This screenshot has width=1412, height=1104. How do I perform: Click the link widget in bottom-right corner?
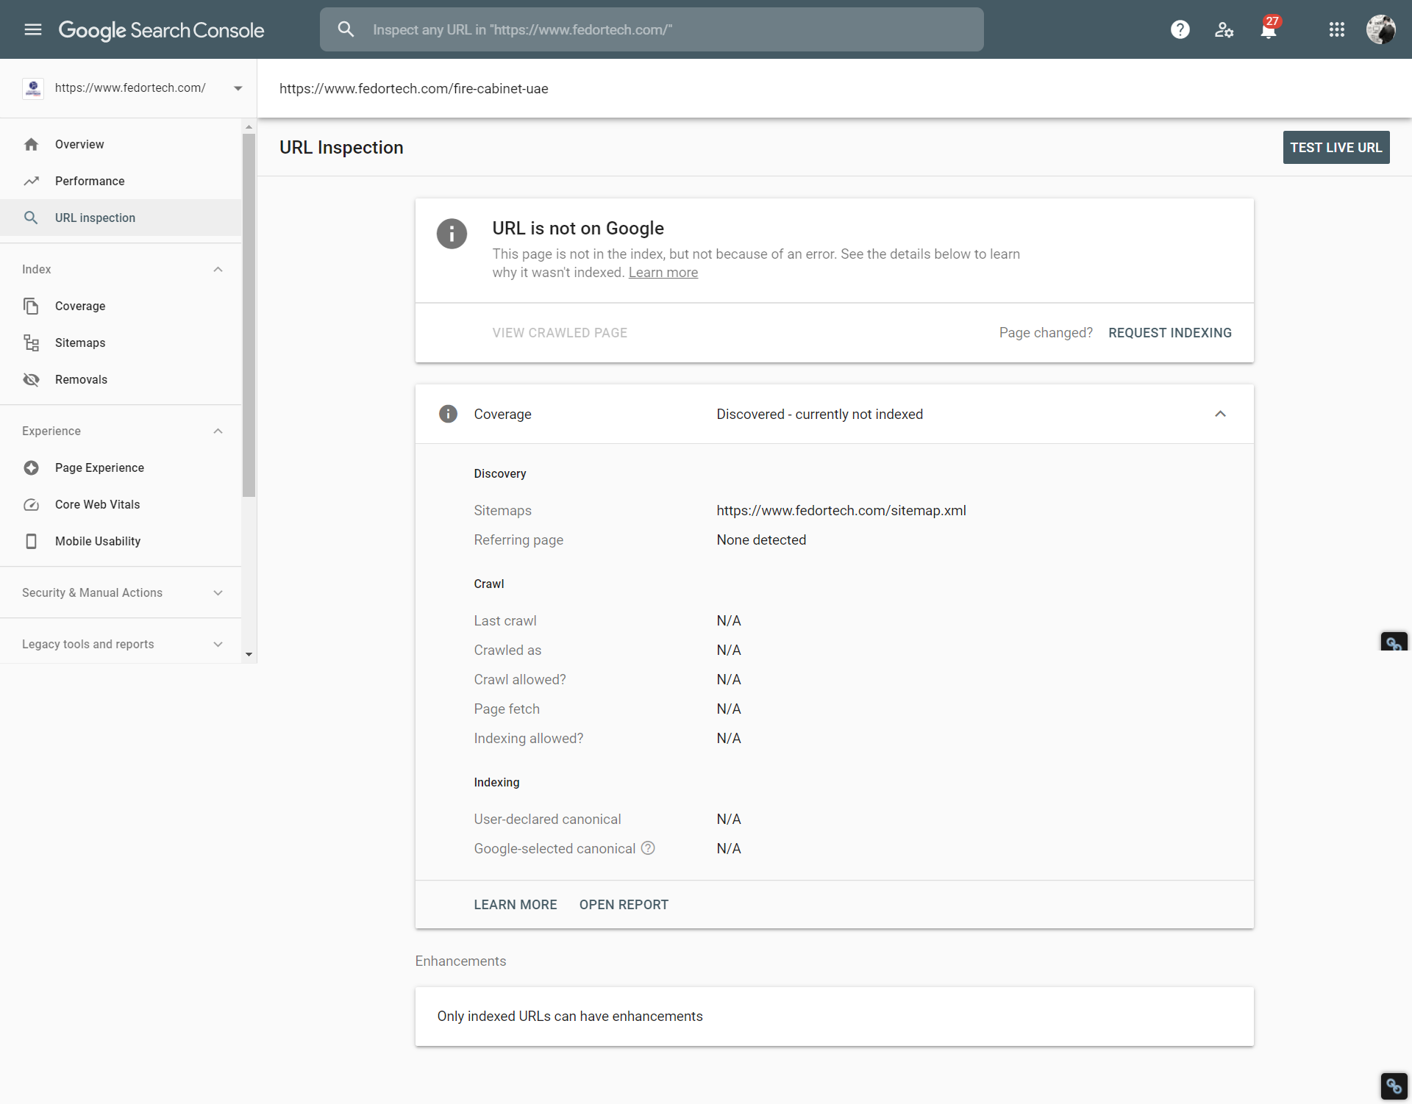[x=1394, y=1086]
